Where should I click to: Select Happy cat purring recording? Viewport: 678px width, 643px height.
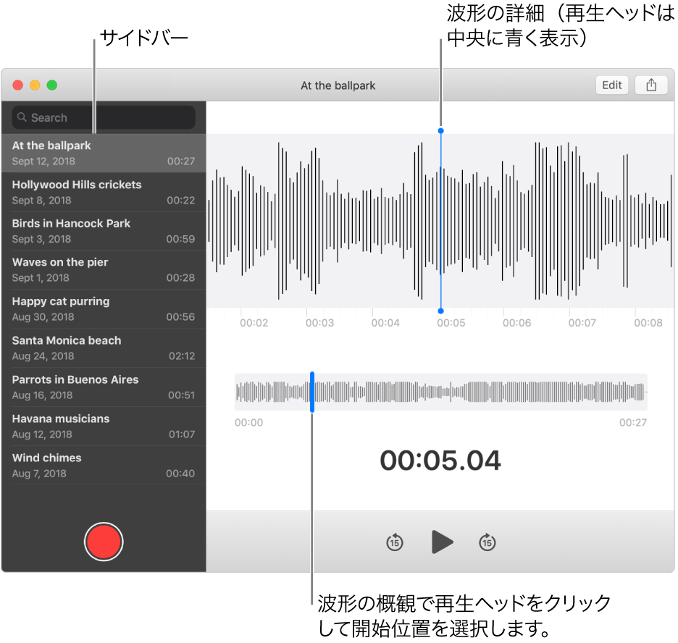104,309
